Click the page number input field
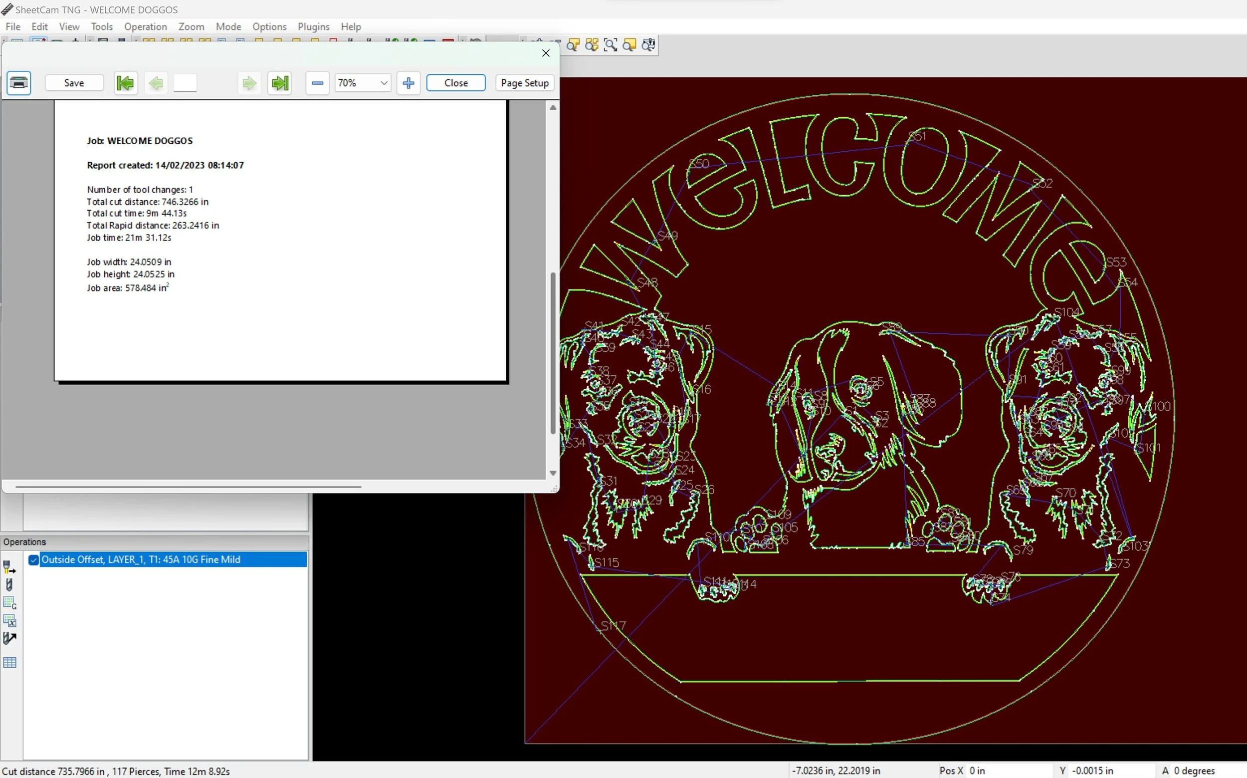 (x=185, y=83)
